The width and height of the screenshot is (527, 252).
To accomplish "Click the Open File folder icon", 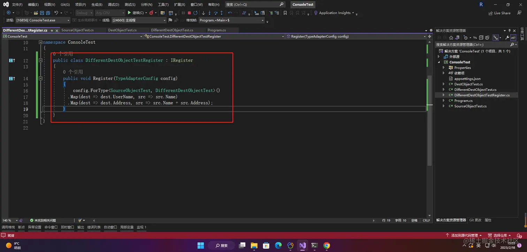I will point(36,13).
